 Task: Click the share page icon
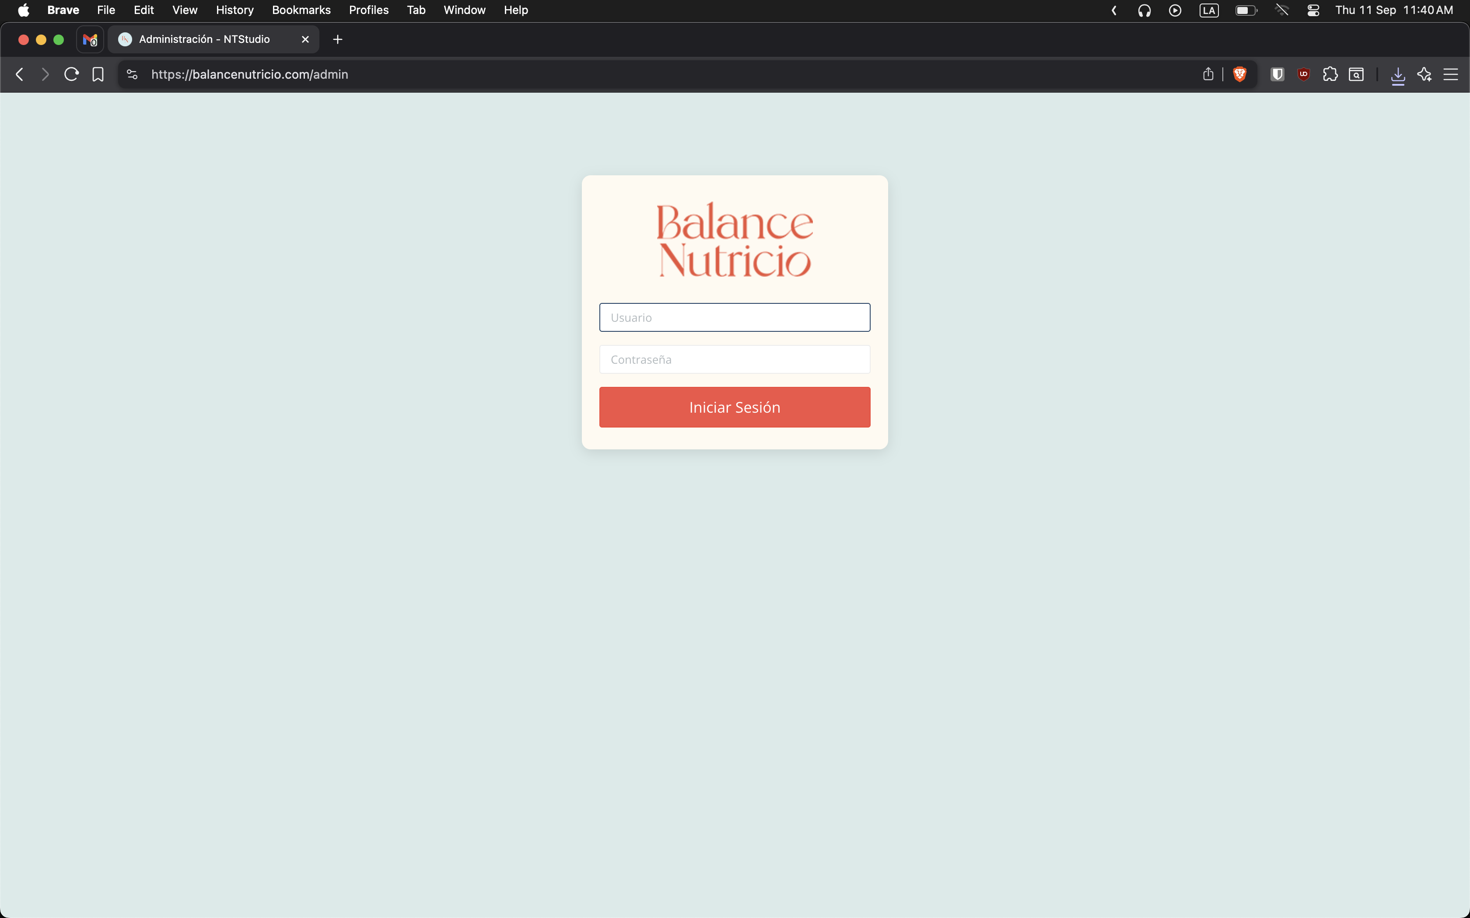click(x=1208, y=74)
